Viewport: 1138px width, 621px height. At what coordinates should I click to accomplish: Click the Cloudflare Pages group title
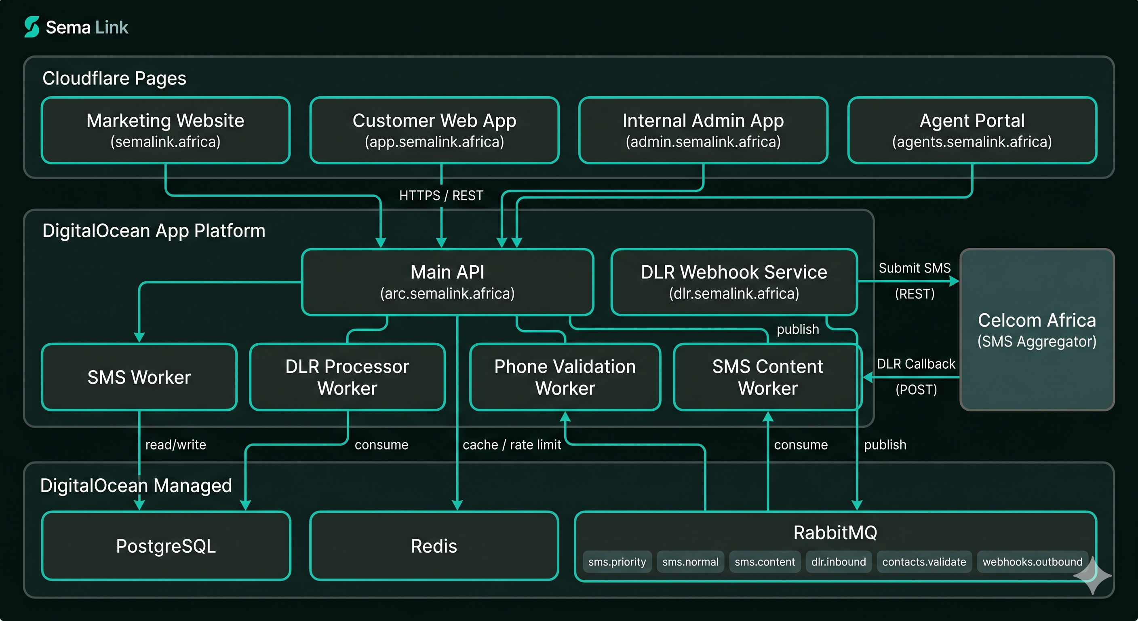click(114, 78)
